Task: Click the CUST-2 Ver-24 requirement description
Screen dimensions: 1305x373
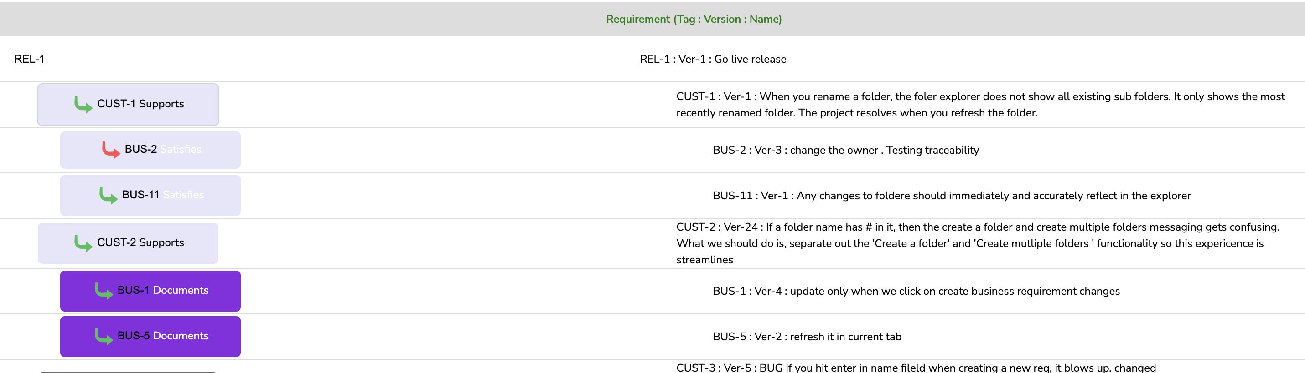Action: (x=978, y=243)
